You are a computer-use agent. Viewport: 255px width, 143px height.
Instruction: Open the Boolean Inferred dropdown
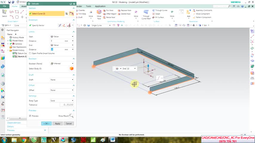[62, 63]
